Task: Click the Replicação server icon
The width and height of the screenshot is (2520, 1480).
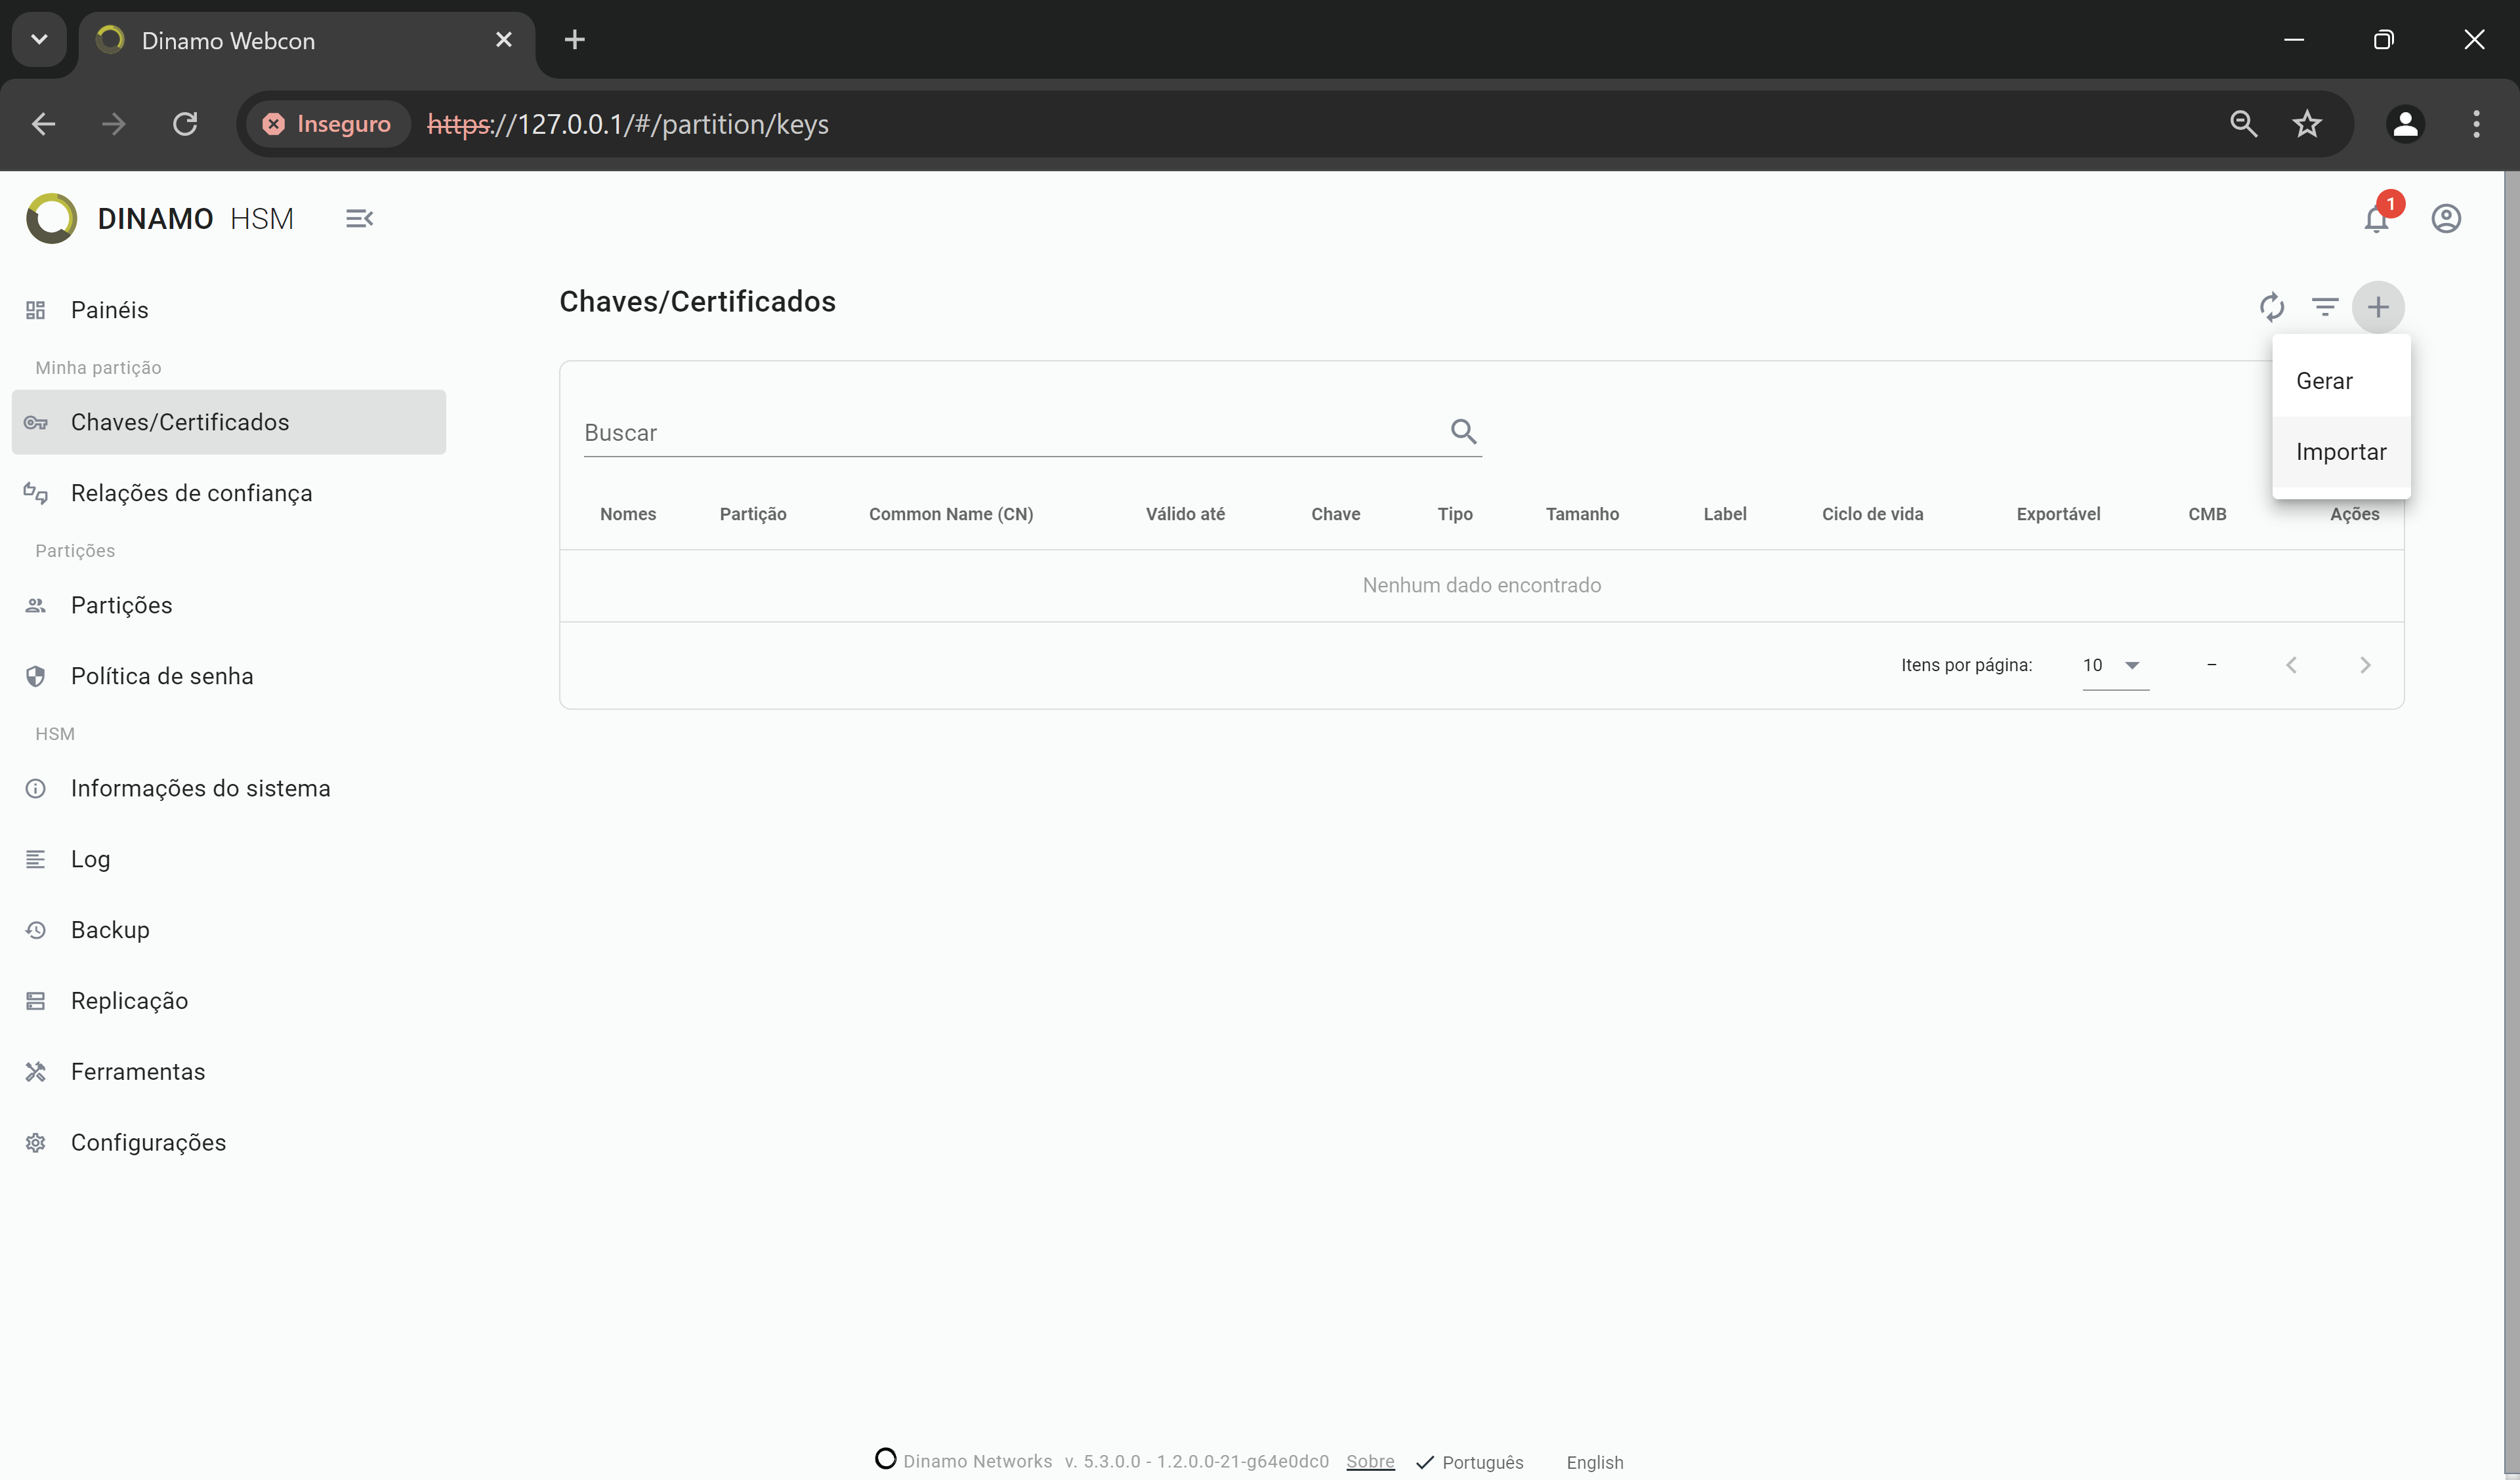Action: pos(36,1001)
